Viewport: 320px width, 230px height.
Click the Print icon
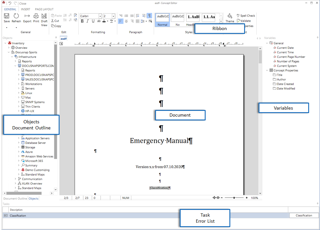[36, 16]
